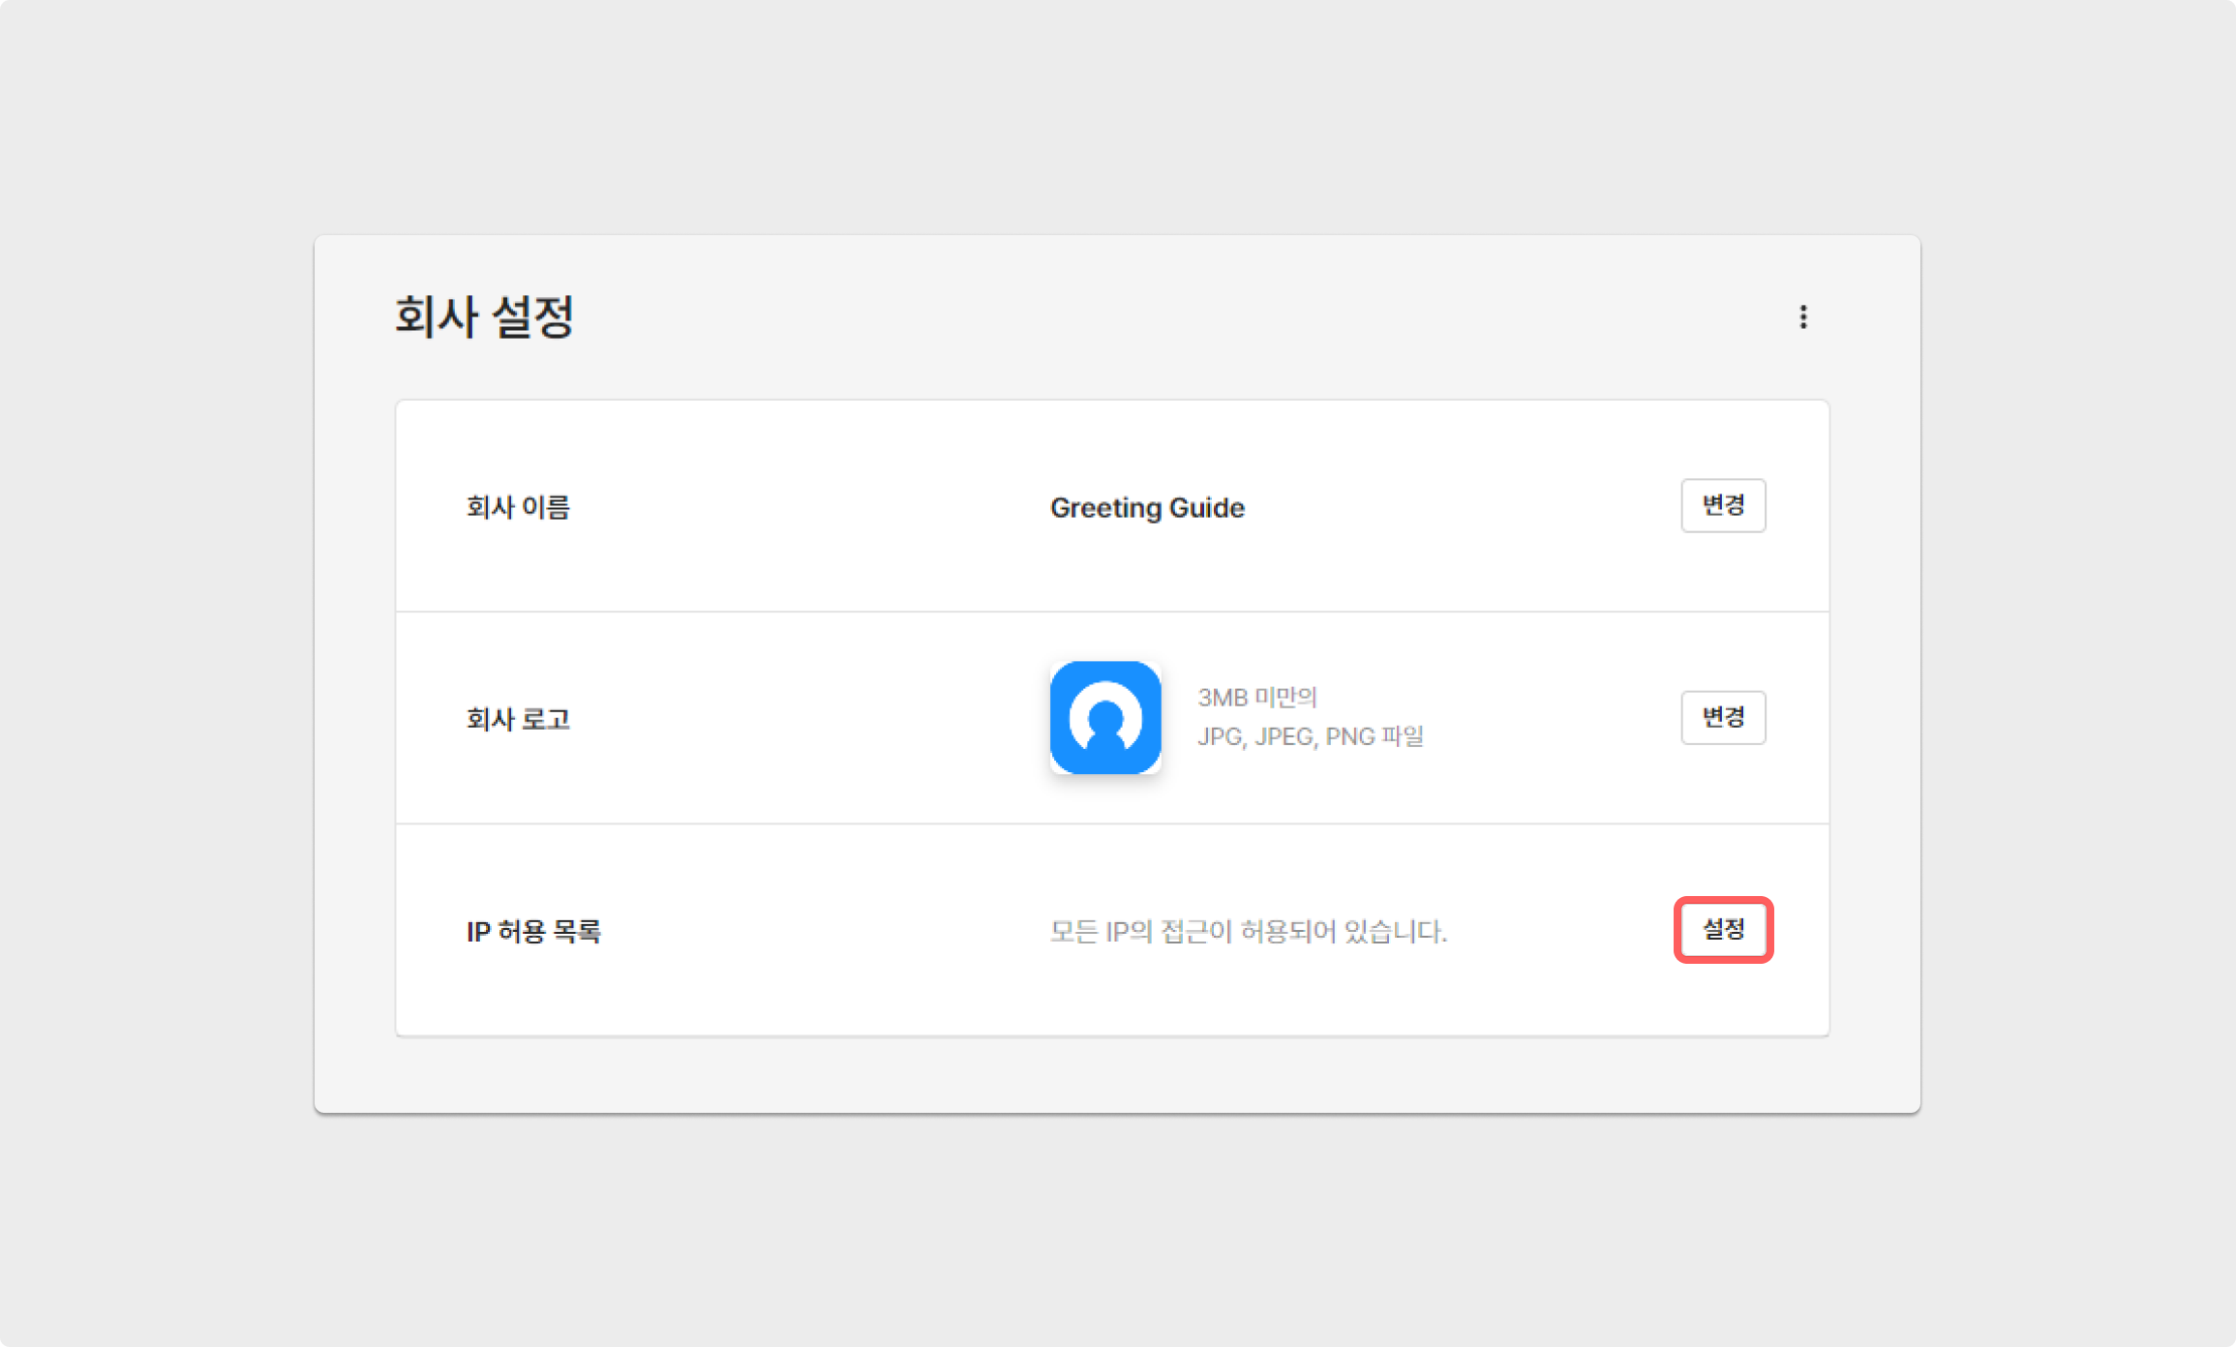
Task: Click the 회사 설정 page heading
Action: click(484, 316)
